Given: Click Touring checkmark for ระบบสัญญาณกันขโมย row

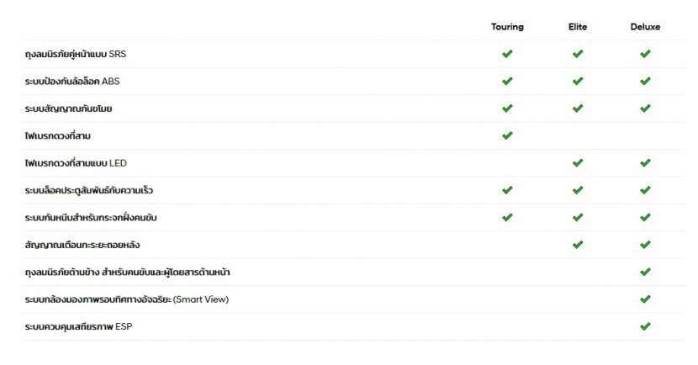Looking at the screenshot, I should coord(507,108).
